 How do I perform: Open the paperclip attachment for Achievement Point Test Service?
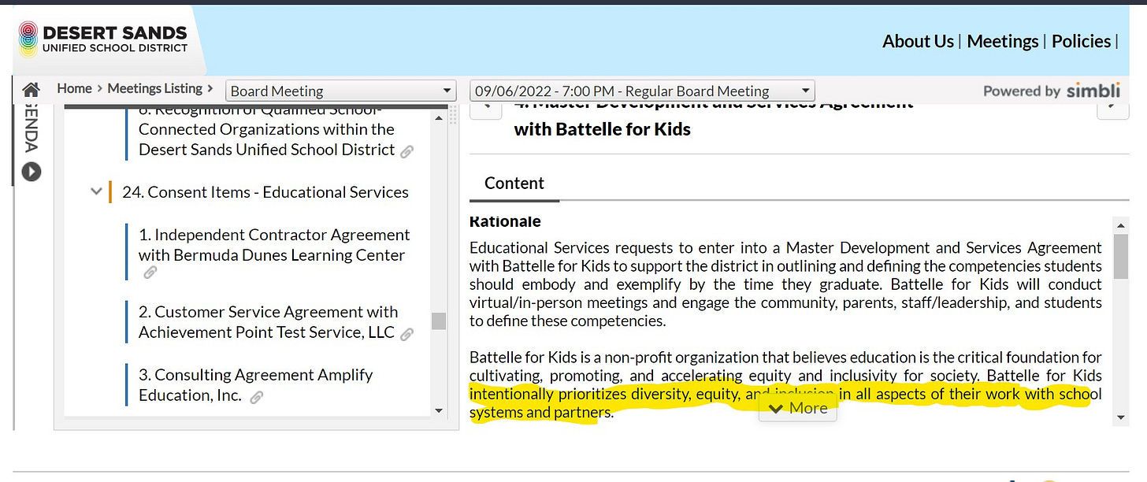pyautogui.click(x=407, y=335)
